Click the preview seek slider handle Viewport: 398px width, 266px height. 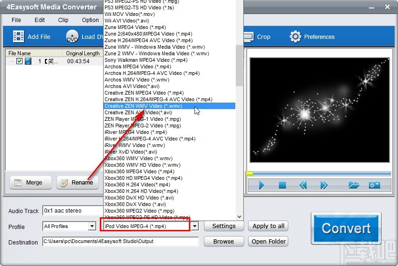[x=249, y=174]
